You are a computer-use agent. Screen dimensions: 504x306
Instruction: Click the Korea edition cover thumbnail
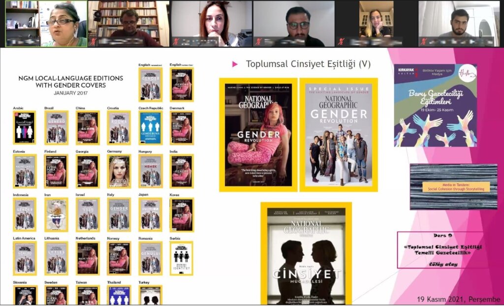[x=182, y=214]
